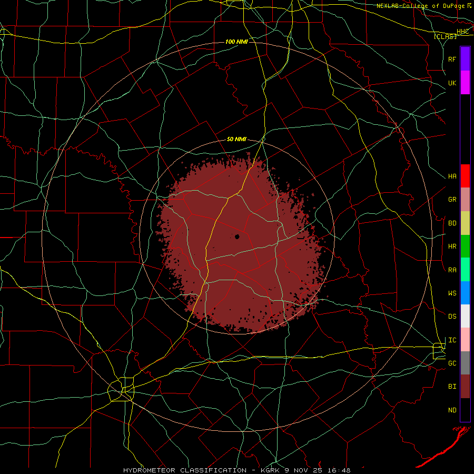The image size is (474, 474).
Task: Click the "HA" legend label
Action: pyautogui.click(x=452, y=176)
